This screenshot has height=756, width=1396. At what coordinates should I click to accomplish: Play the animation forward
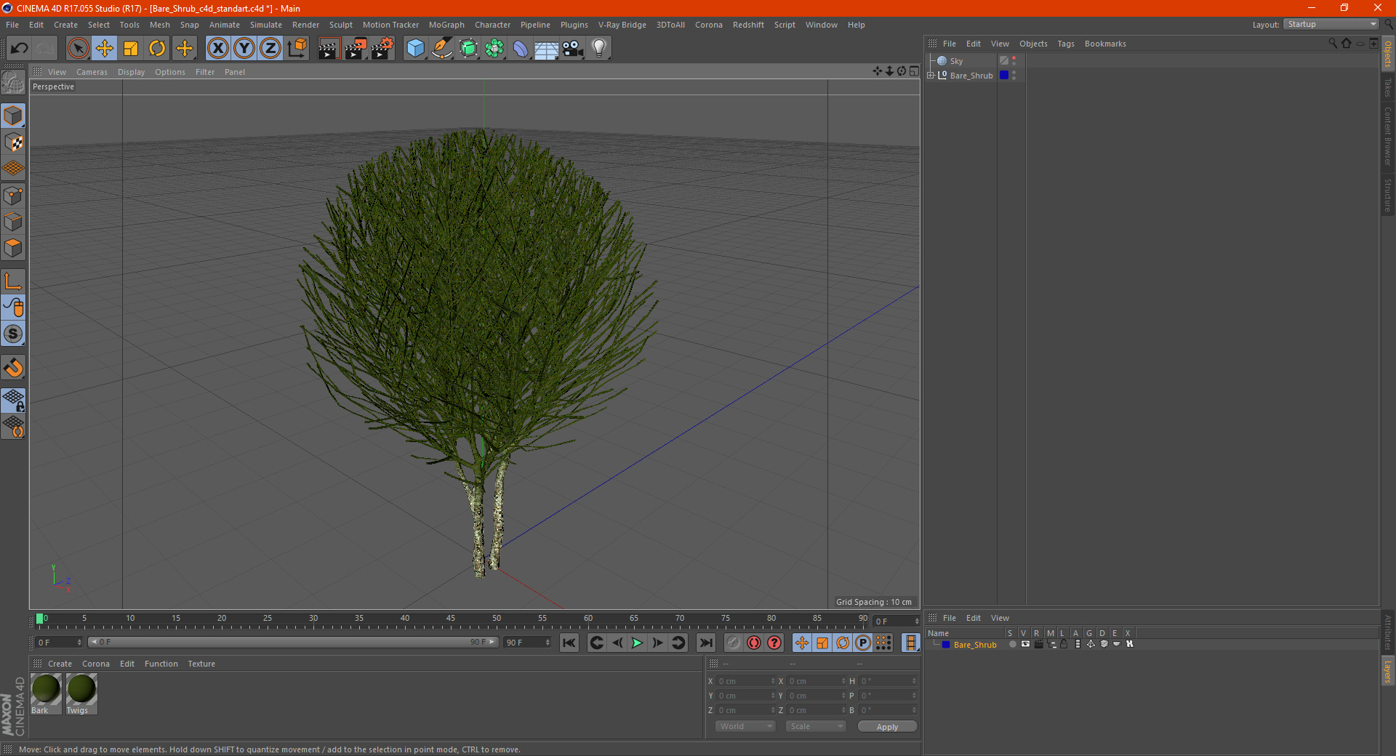point(637,643)
